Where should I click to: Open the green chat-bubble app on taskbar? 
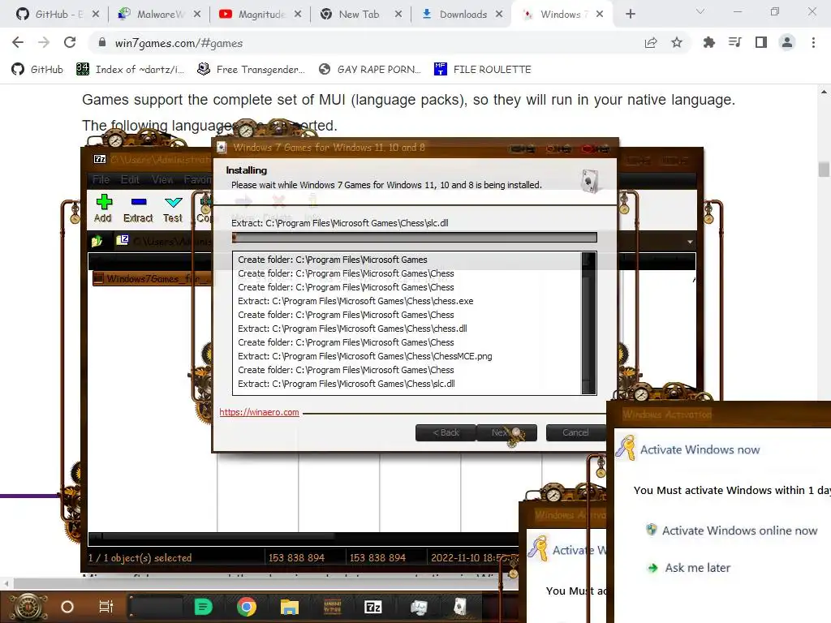pyautogui.click(x=203, y=607)
